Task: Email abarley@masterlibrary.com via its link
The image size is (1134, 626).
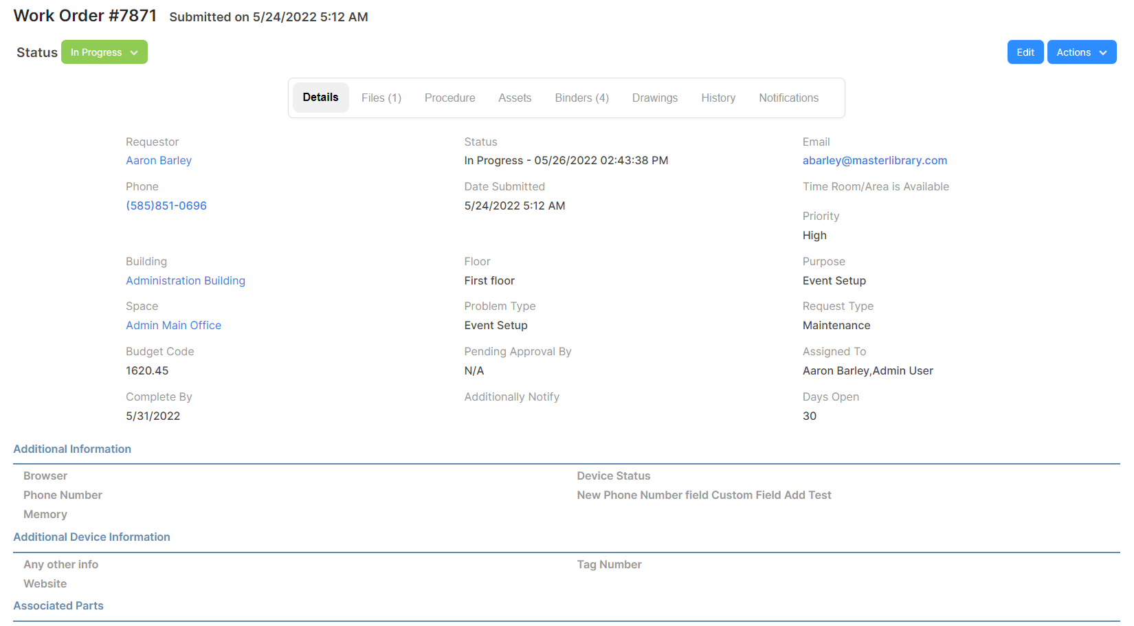Action: pyautogui.click(x=874, y=160)
